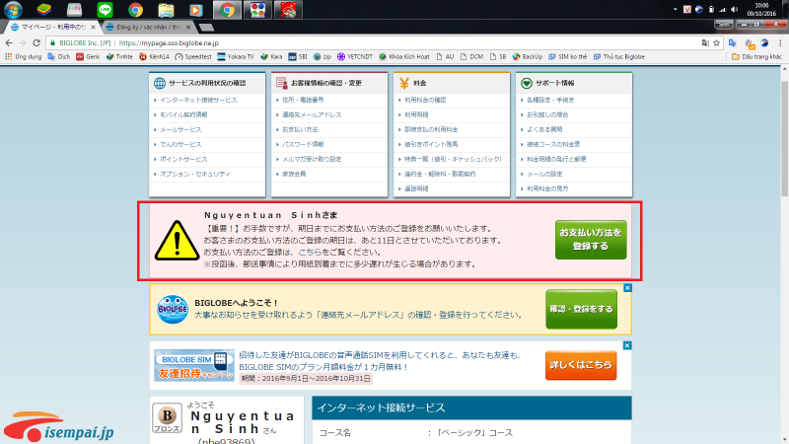This screenshot has width=789, height=444.
Task: Open よくある質問 link
Action: 544,129
